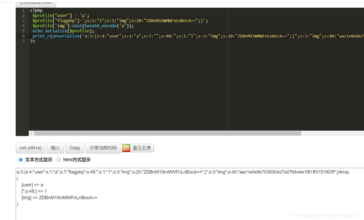Click the [";s:48:] => 1 output row
Screen dimensions: 364x220
(34, 191)
